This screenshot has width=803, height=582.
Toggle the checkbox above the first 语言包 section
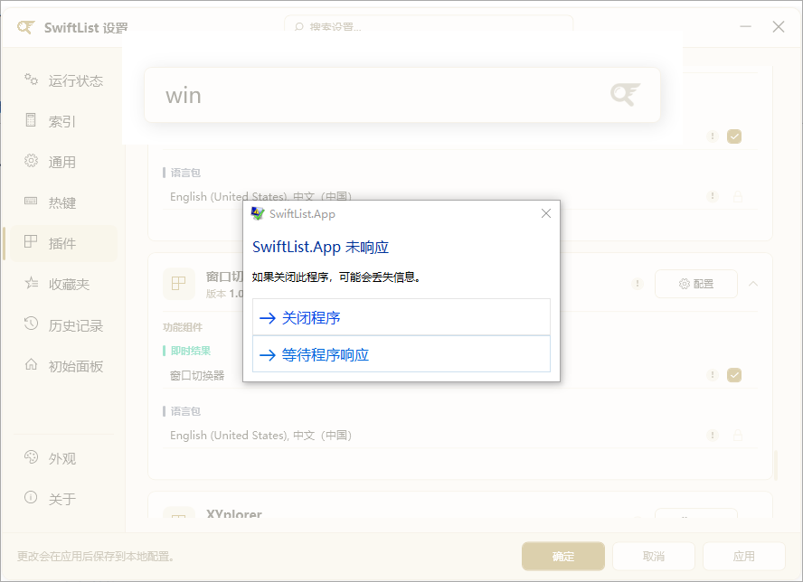[734, 136]
